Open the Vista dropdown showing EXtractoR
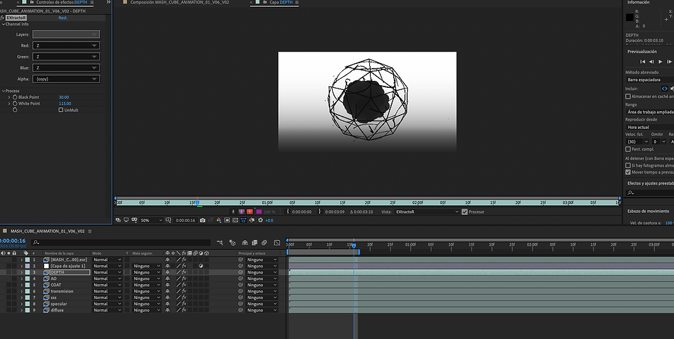 [x=428, y=211]
